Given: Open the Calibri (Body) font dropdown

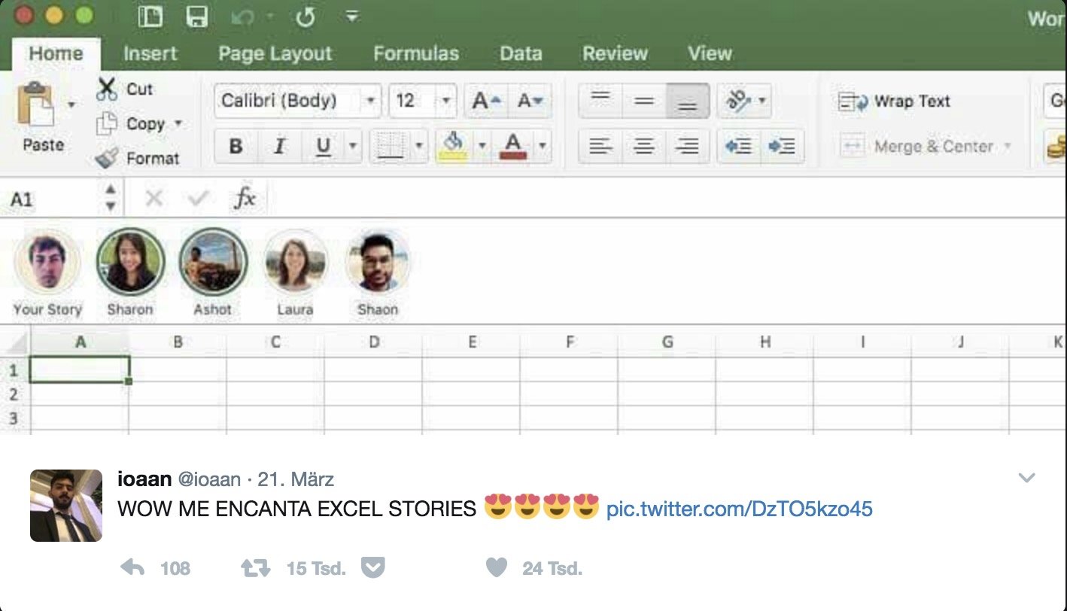Looking at the screenshot, I should pos(370,101).
